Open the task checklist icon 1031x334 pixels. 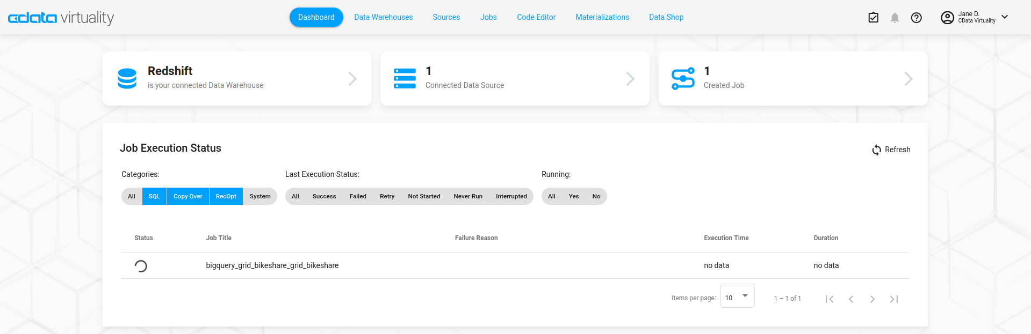click(x=874, y=18)
